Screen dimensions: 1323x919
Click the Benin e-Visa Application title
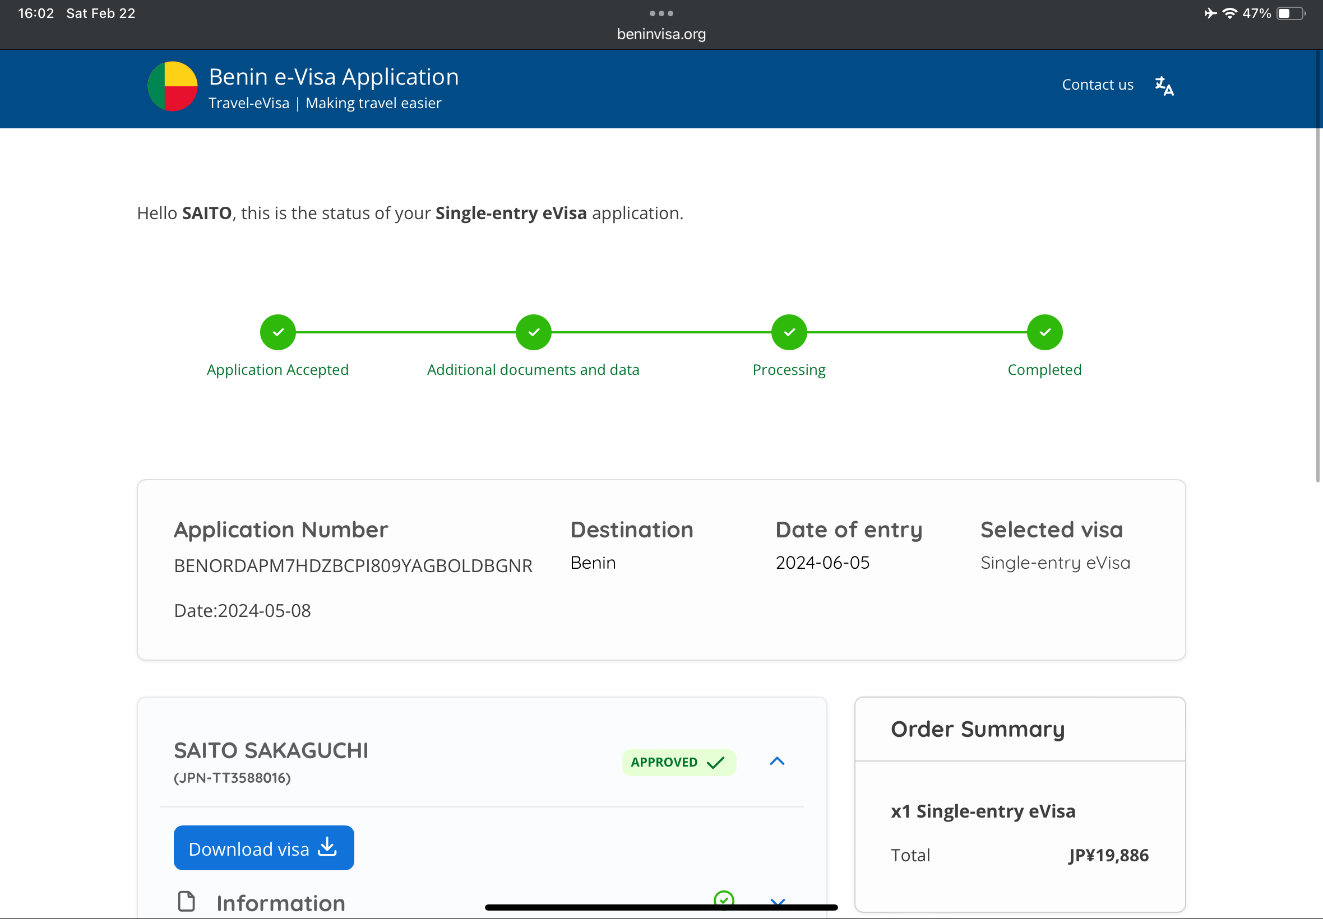tap(334, 77)
